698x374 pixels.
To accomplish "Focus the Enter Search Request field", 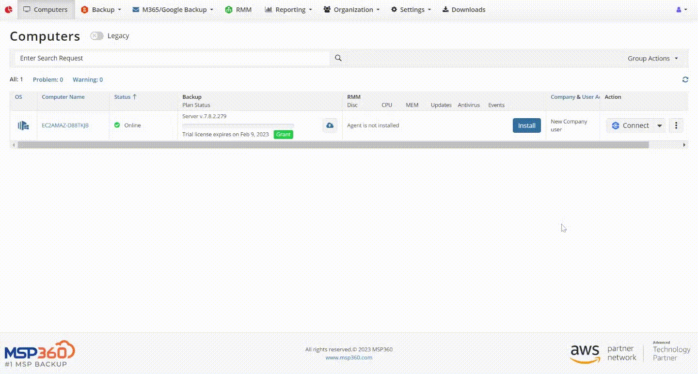I will [x=173, y=58].
